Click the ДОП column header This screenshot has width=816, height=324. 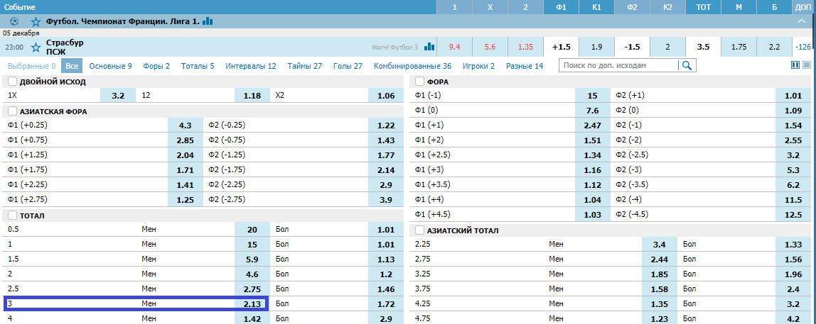[804, 7]
